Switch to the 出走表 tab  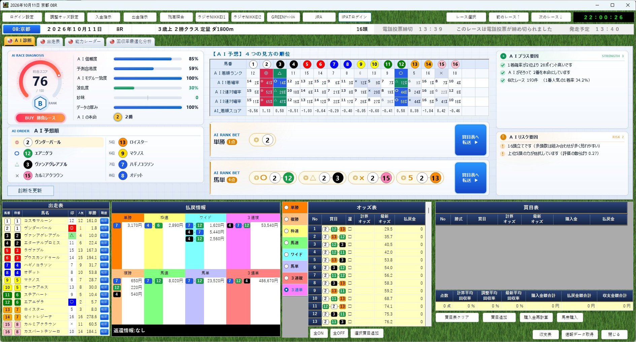click(x=50, y=41)
